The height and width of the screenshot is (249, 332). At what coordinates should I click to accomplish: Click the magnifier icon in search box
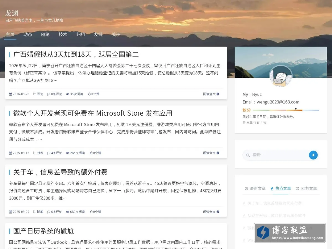coord(248,155)
